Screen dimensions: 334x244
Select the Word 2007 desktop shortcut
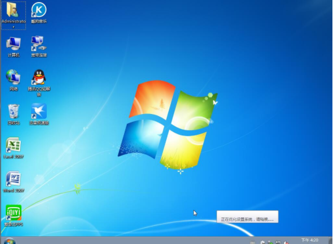tap(13, 179)
